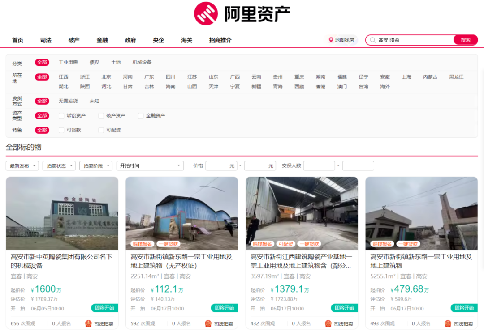
Task: Click the map pin icon beside 地图找房
Action: pos(330,40)
